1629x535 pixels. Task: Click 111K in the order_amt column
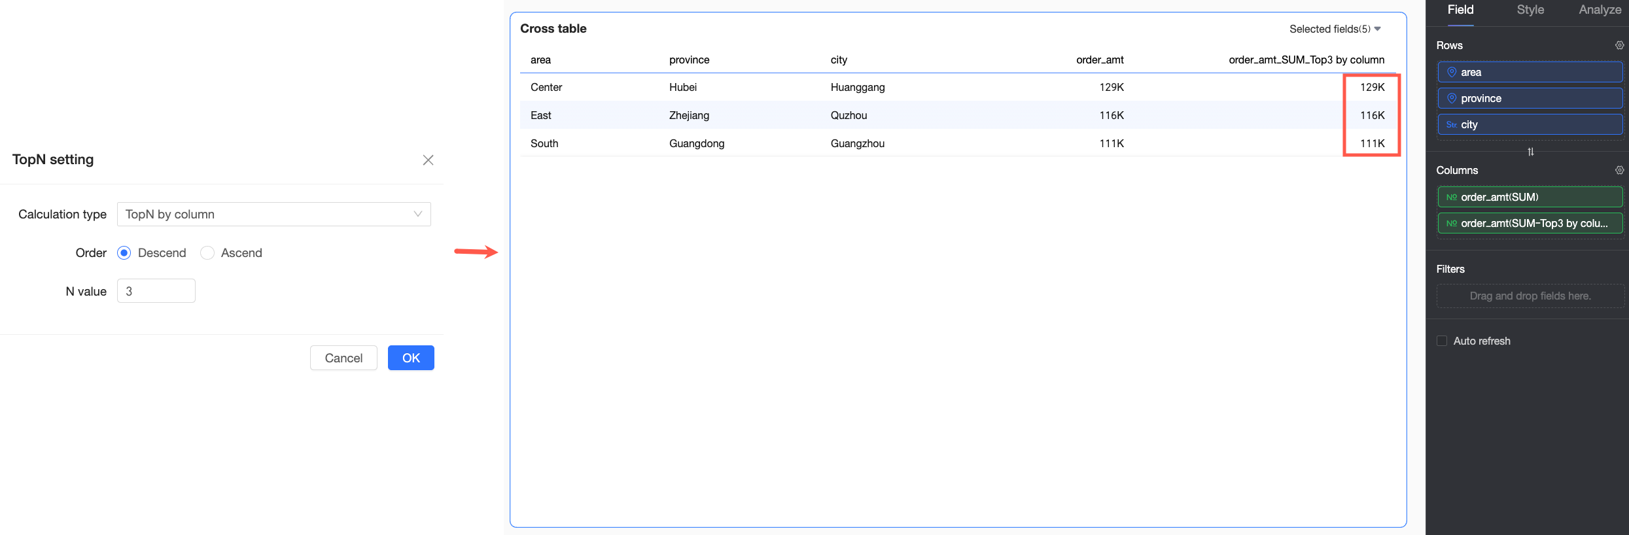pos(1112,143)
